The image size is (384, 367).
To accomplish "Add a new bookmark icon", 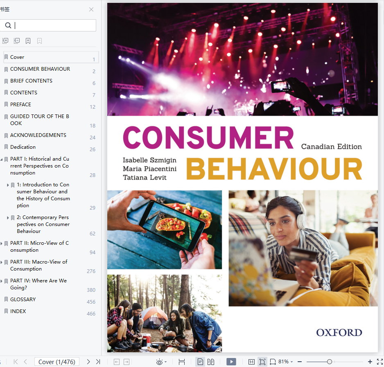I will (28, 41).
